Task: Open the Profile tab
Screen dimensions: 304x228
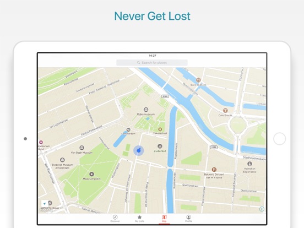Action: coord(188,218)
